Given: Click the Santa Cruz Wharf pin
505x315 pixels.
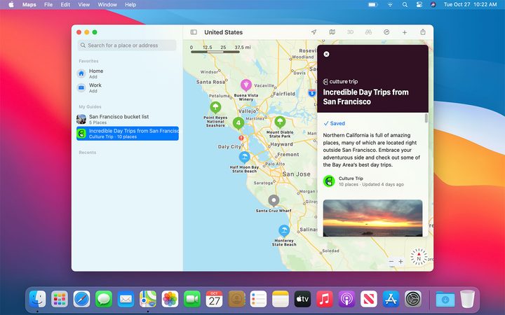Looking at the screenshot, I should point(274,201).
